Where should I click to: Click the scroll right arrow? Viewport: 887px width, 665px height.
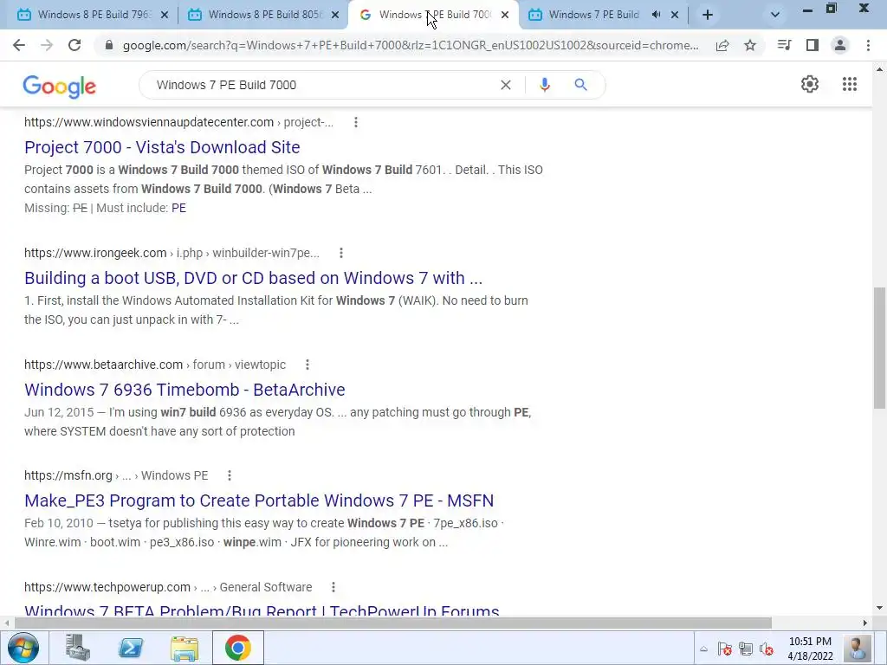pyautogui.click(x=865, y=623)
